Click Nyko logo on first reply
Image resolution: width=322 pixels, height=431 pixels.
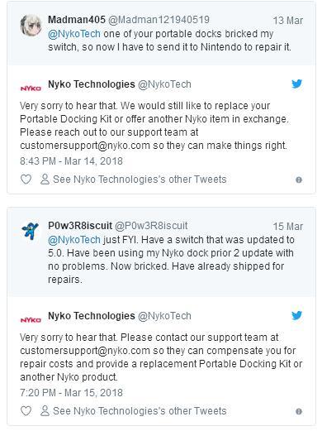pyautogui.click(x=31, y=89)
